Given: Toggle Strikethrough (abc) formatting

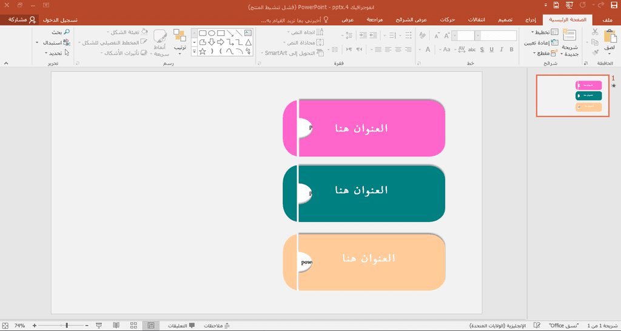Looking at the screenshot, I should click(x=472, y=50).
